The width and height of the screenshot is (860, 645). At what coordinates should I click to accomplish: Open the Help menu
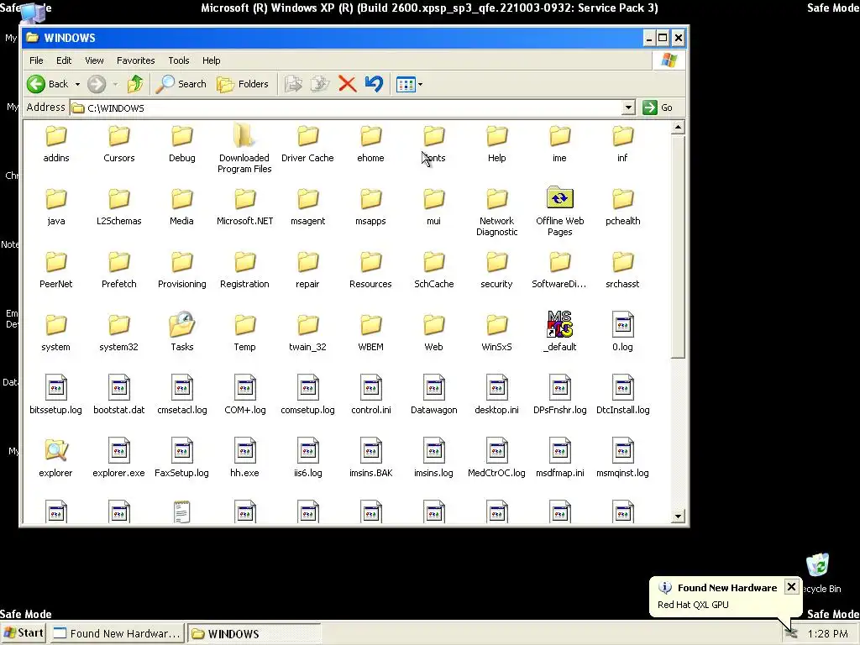pos(211,60)
